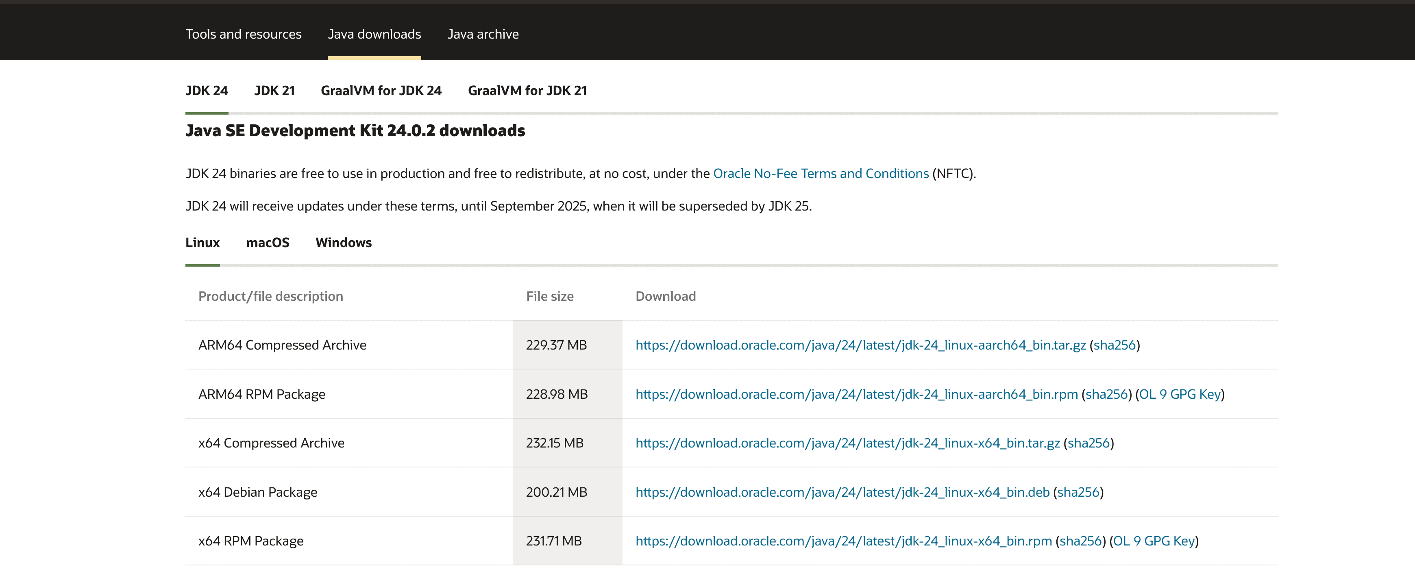Select the Linux platform tab
Image resolution: width=1415 pixels, height=578 pixels.
pyautogui.click(x=202, y=243)
